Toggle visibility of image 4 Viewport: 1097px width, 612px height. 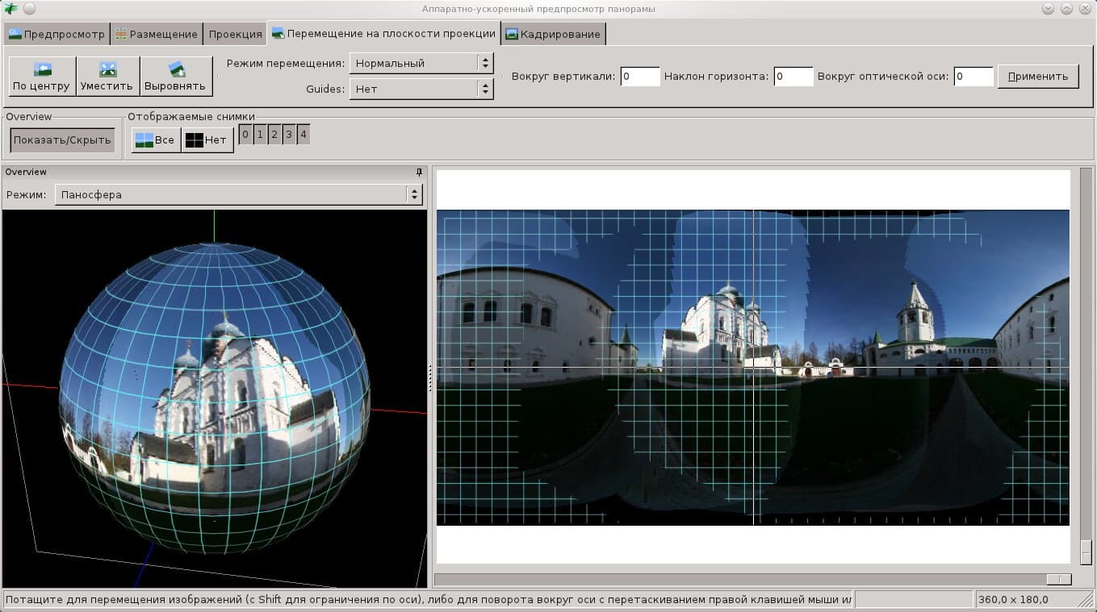304,135
